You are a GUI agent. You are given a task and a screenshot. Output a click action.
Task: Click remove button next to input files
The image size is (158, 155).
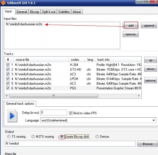[x=131, y=34]
